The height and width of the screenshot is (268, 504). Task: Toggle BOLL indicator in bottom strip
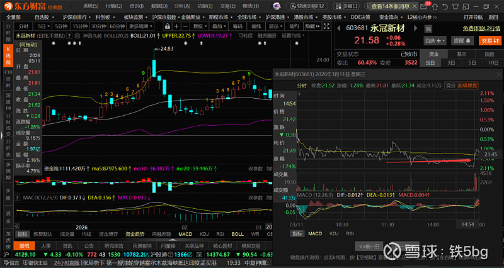pyautogui.click(x=238, y=234)
